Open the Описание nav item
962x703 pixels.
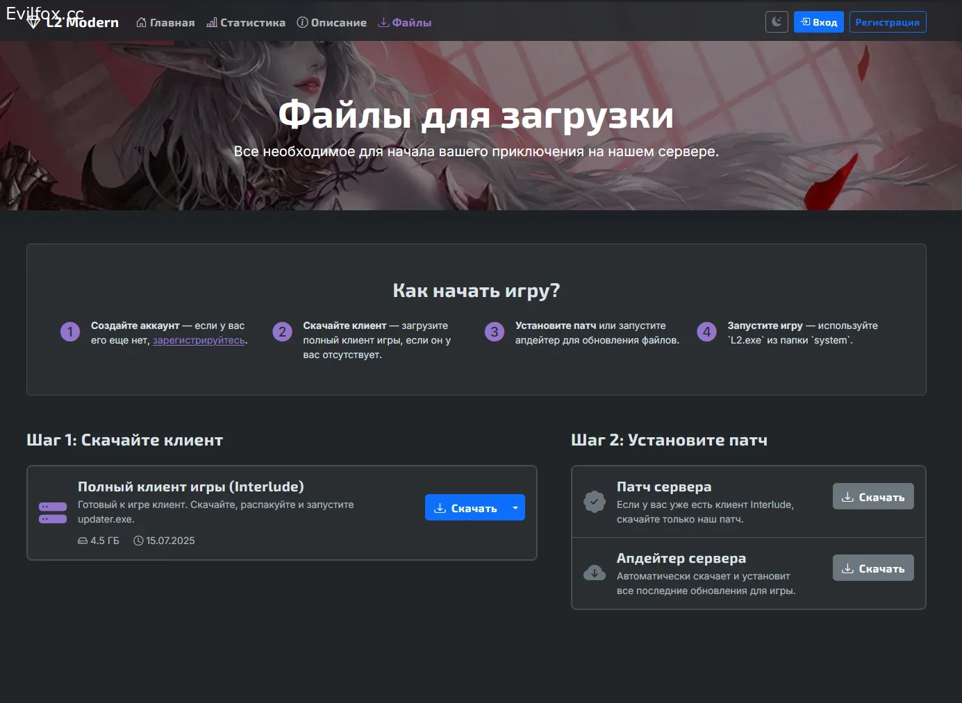pyautogui.click(x=331, y=23)
